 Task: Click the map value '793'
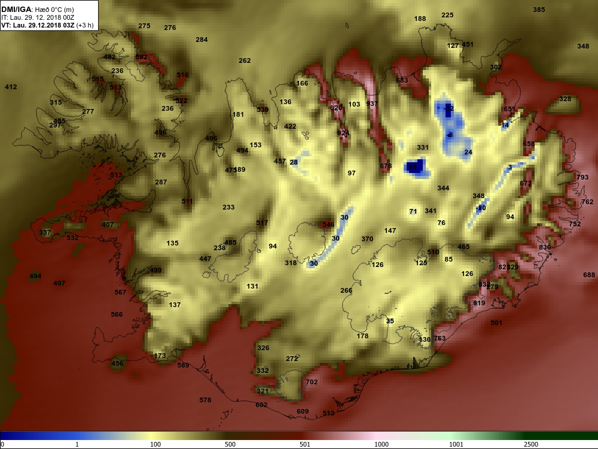tap(582, 177)
